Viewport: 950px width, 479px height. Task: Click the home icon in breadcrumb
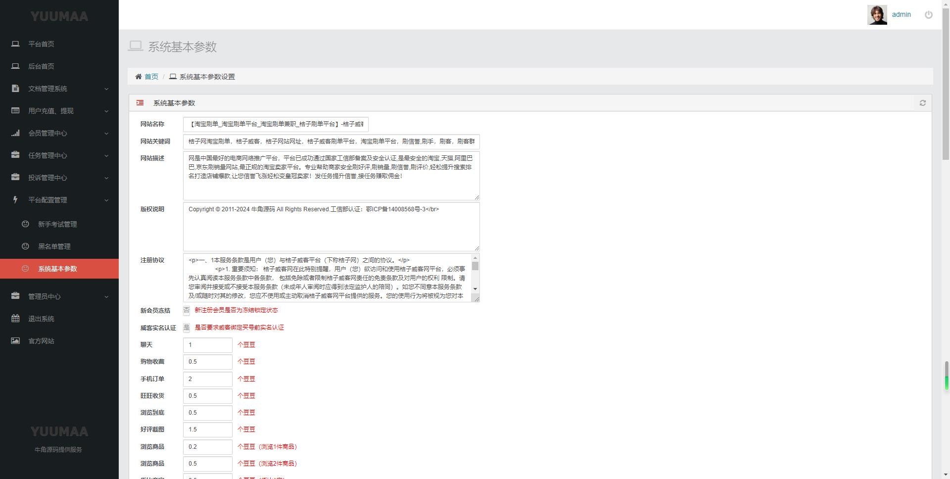click(139, 77)
